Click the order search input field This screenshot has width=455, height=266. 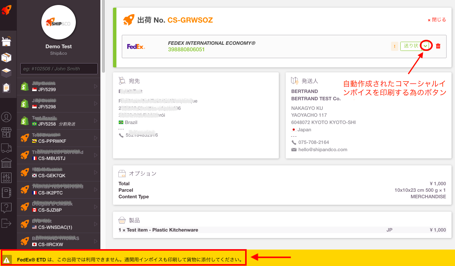tap(58, 69)
